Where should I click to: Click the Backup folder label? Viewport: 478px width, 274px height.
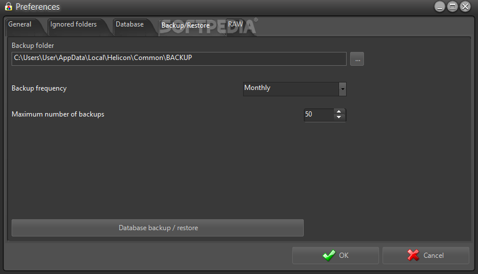(32, 46)
